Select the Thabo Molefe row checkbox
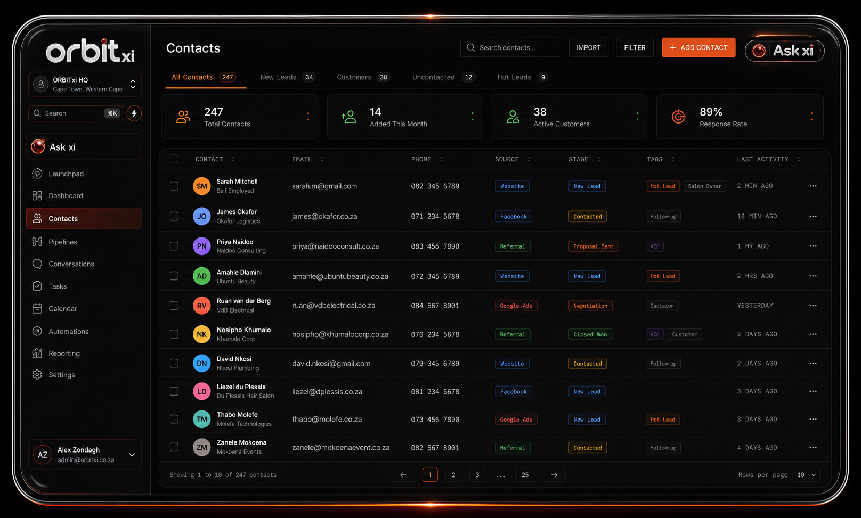Viewport: 861px width, 518px height. (174, 419)
